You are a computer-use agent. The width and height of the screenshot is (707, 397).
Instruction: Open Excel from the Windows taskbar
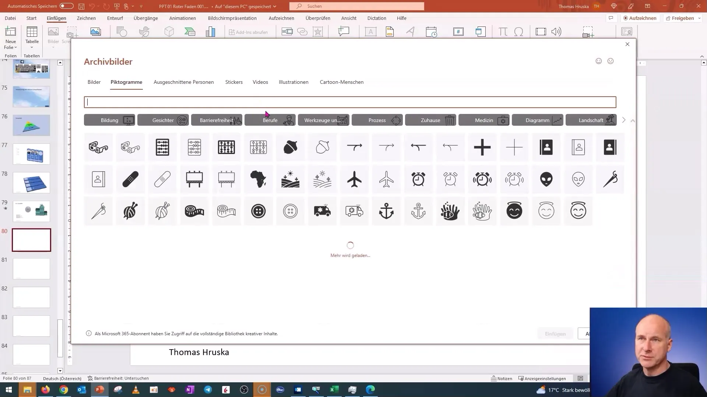(334, 390)
